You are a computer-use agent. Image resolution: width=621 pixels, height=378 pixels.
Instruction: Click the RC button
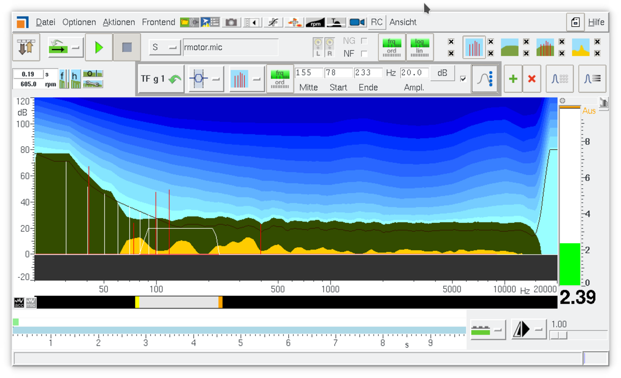pos(376,22)
